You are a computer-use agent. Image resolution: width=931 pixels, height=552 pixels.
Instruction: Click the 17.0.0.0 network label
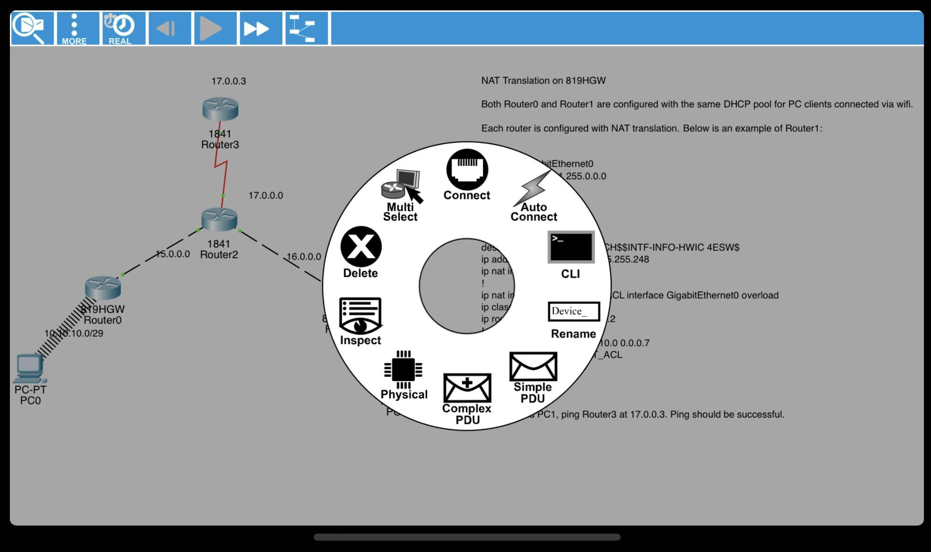[266, 195]
